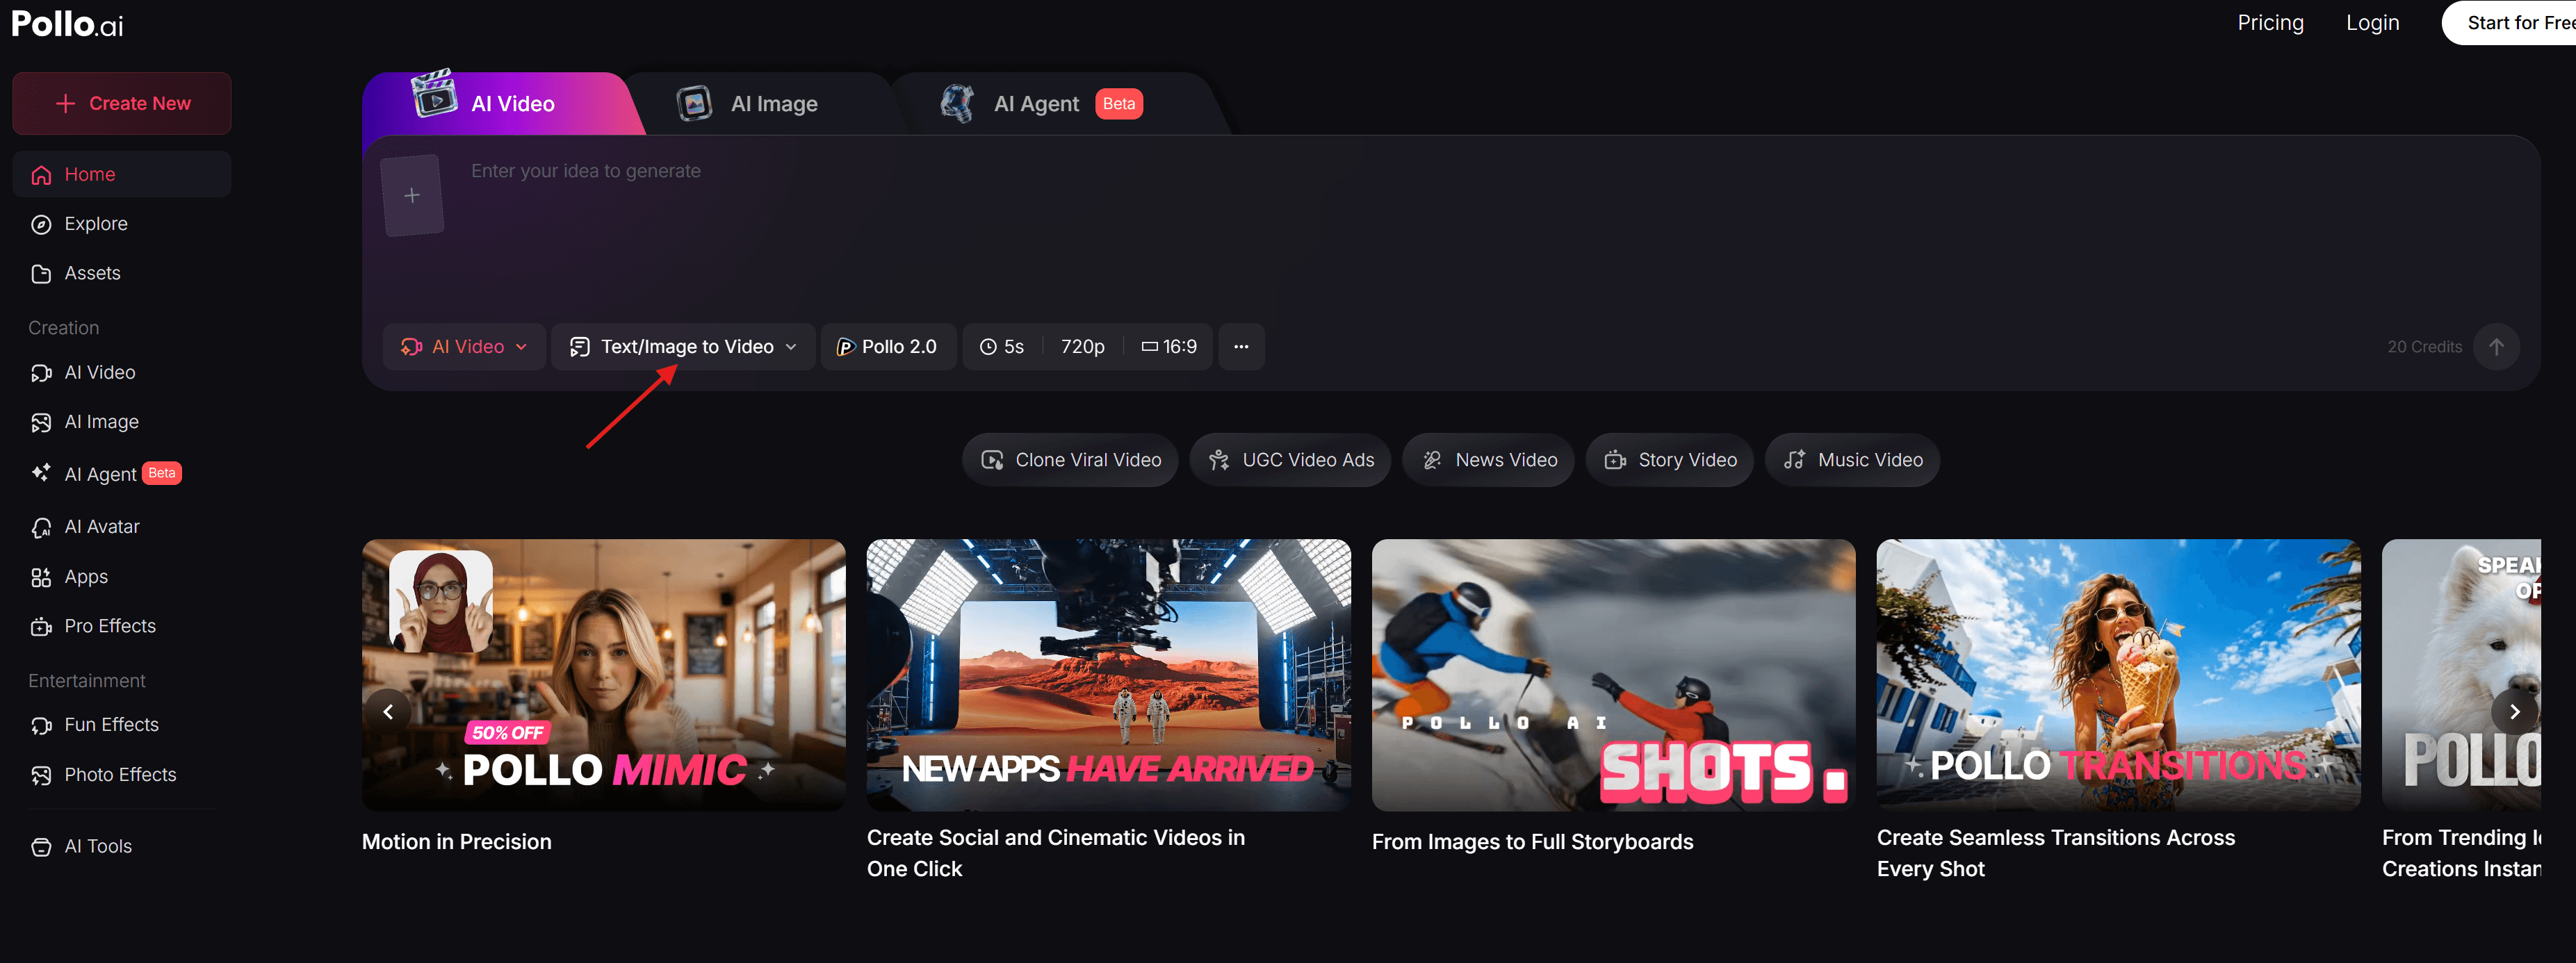This screenshot has height=963, width=2576.
Task: Click the Start for Free button
Action: point(2510,23)
